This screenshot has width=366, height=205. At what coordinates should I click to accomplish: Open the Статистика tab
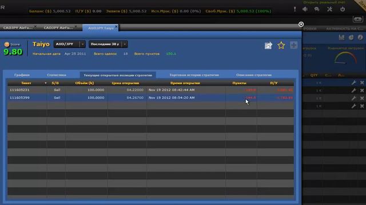(57, 75)
